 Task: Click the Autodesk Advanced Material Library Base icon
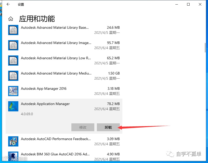13,30
